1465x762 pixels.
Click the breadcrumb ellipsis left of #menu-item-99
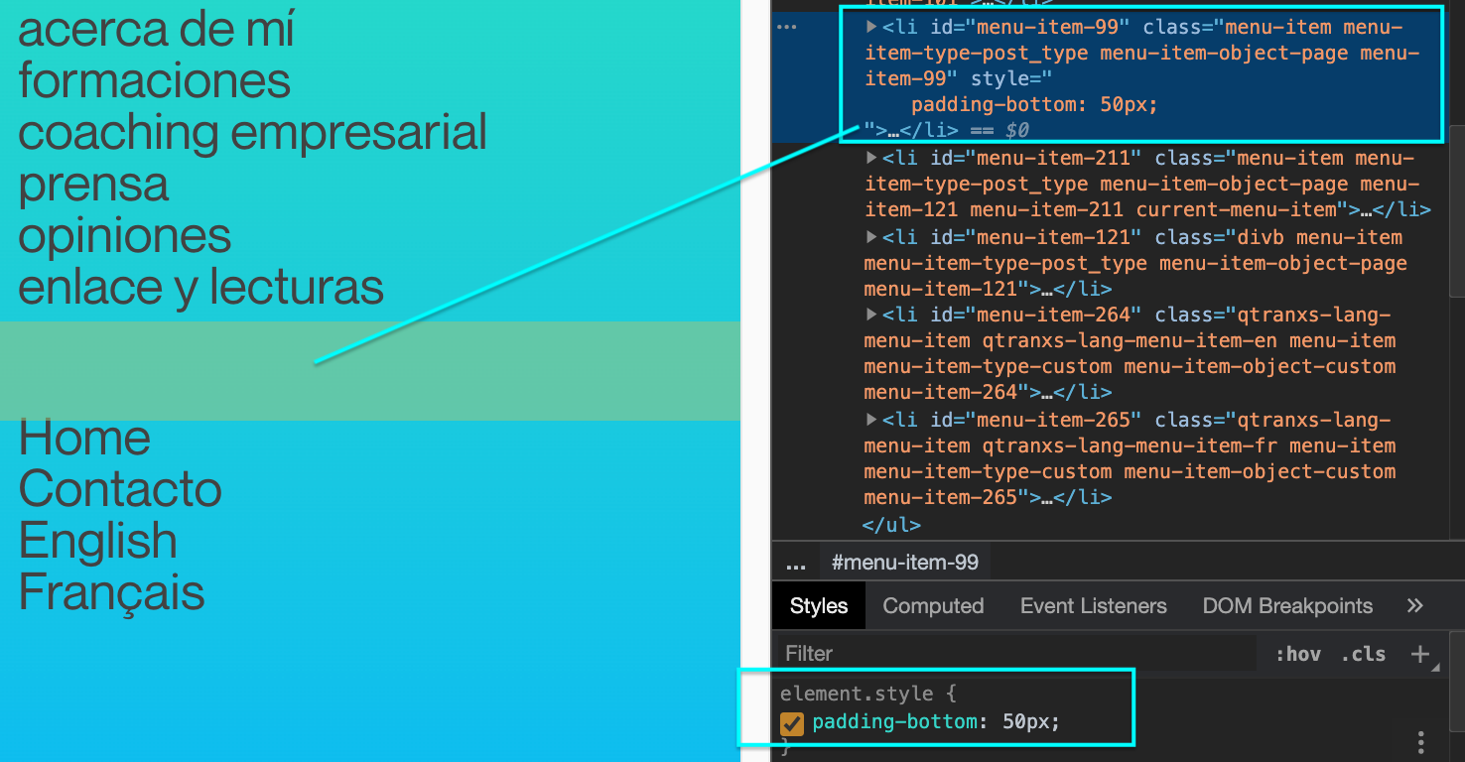(x=796, y=564)
